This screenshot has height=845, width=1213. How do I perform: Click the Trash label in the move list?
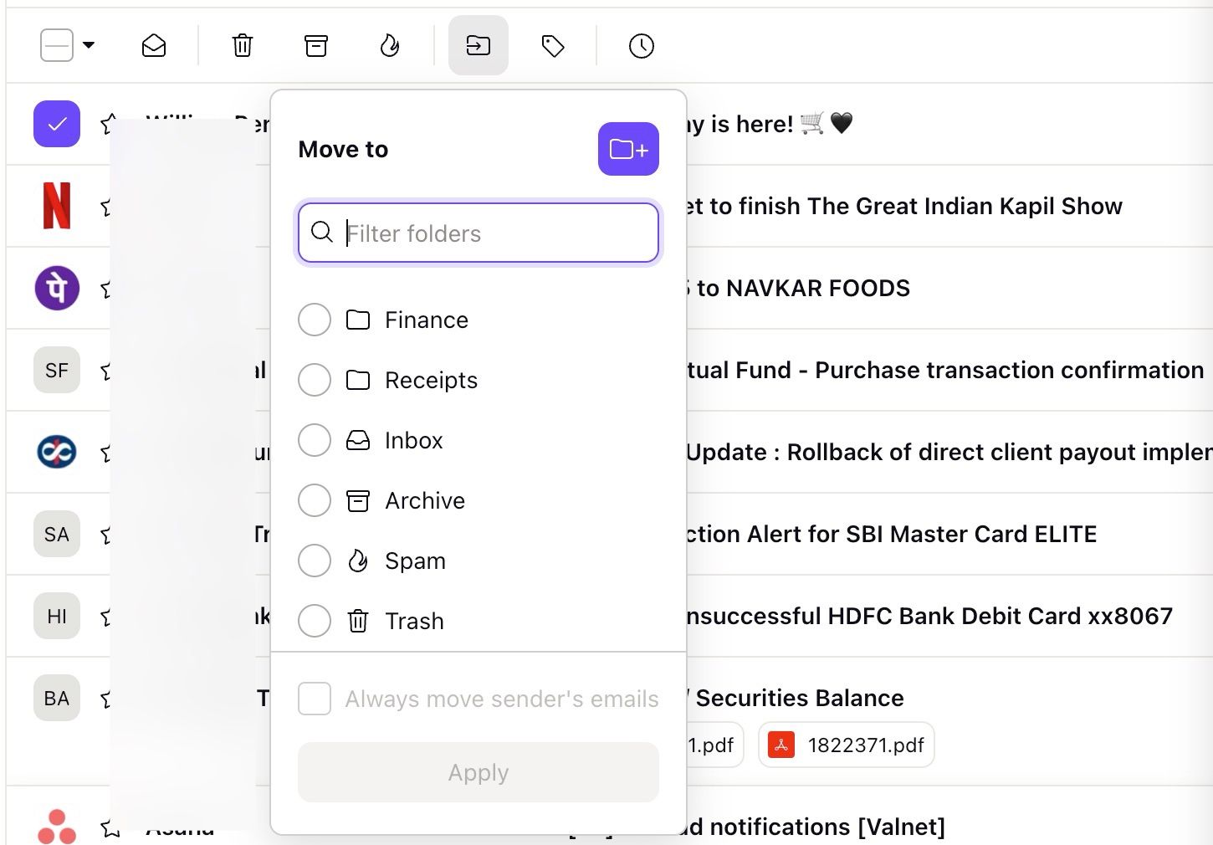coord(414,621)
